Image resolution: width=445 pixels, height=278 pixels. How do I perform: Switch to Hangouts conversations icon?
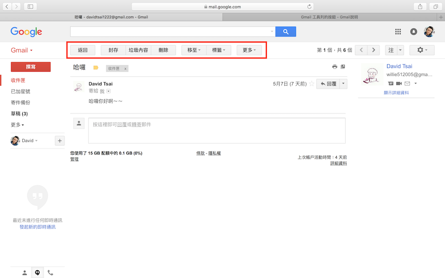click(x=37, y=273)
